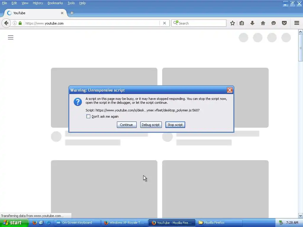Viewport: 303px width, 227px height.
Task: Open the View menu
Action: coord(25,3)
